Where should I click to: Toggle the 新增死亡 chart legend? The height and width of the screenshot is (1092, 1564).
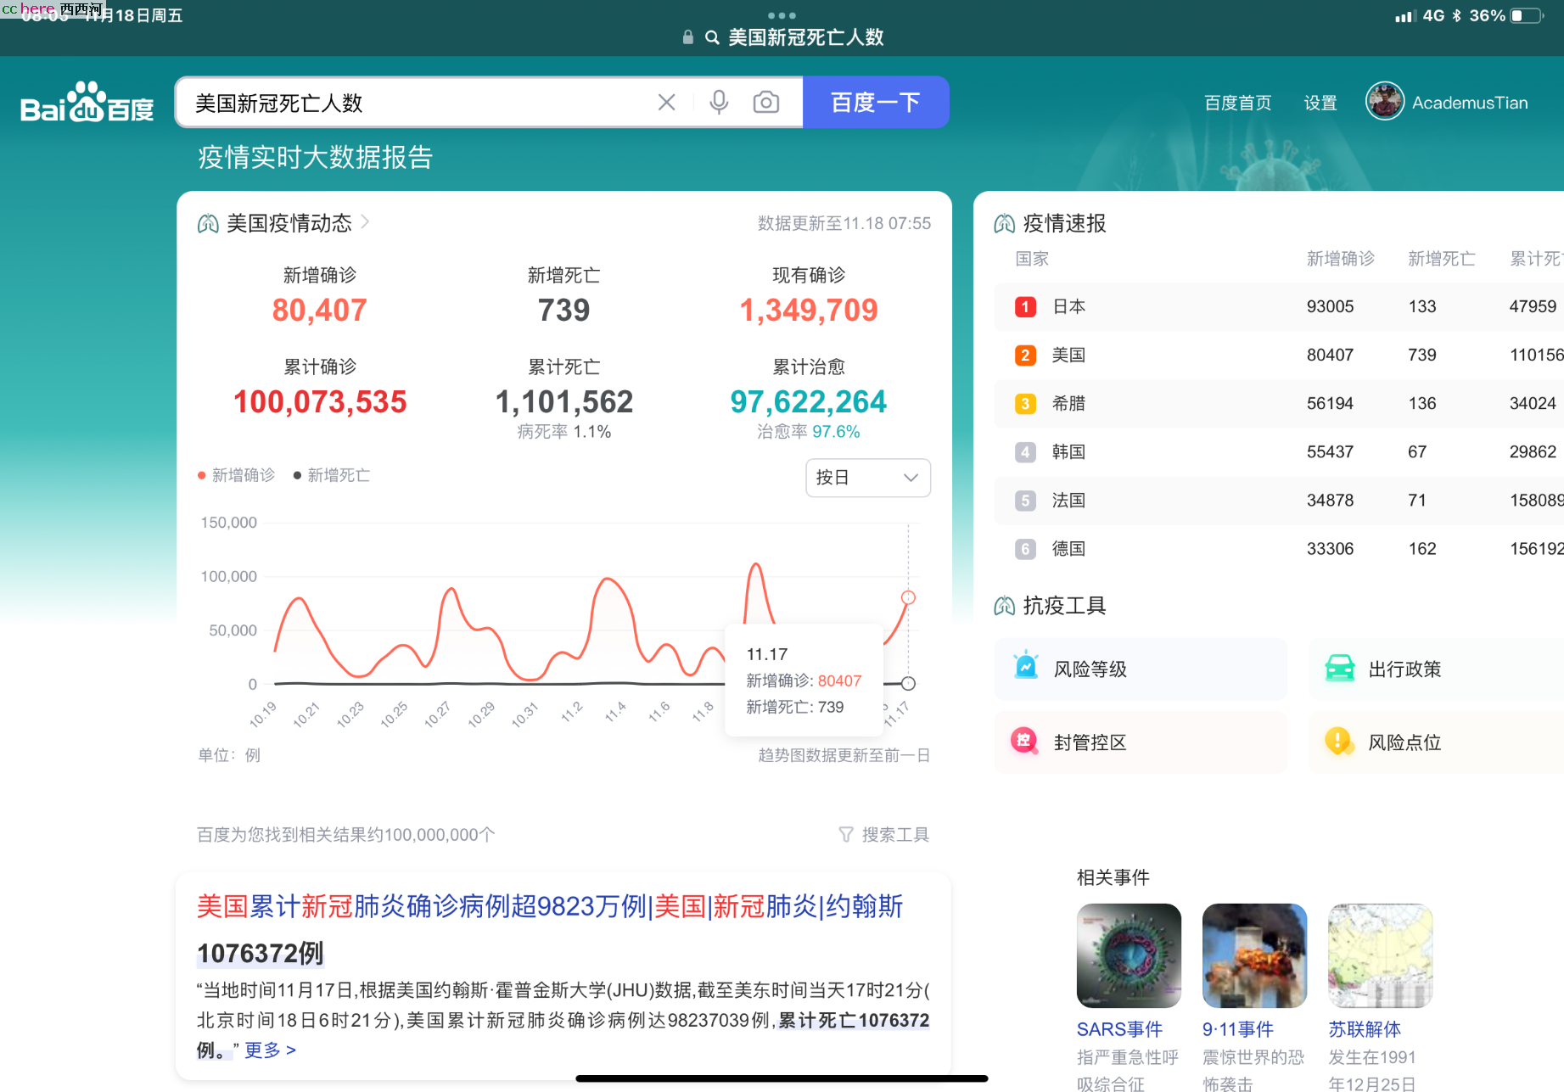(332, 475)
